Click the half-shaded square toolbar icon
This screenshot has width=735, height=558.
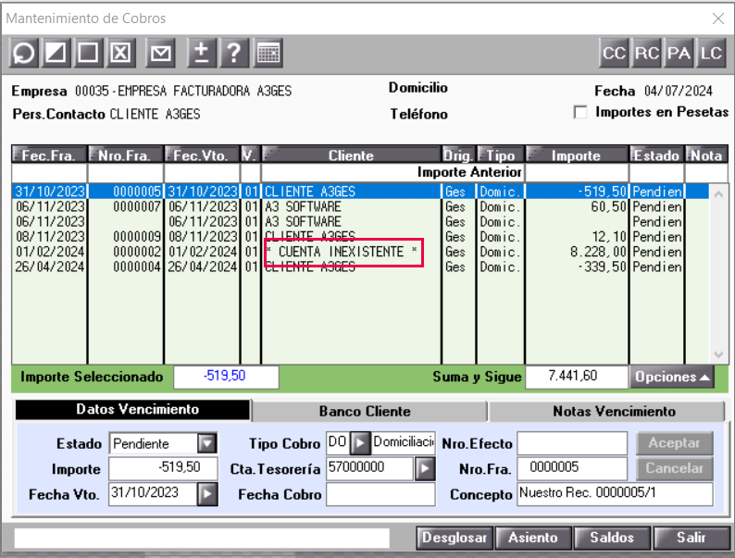tap(56, 53)
